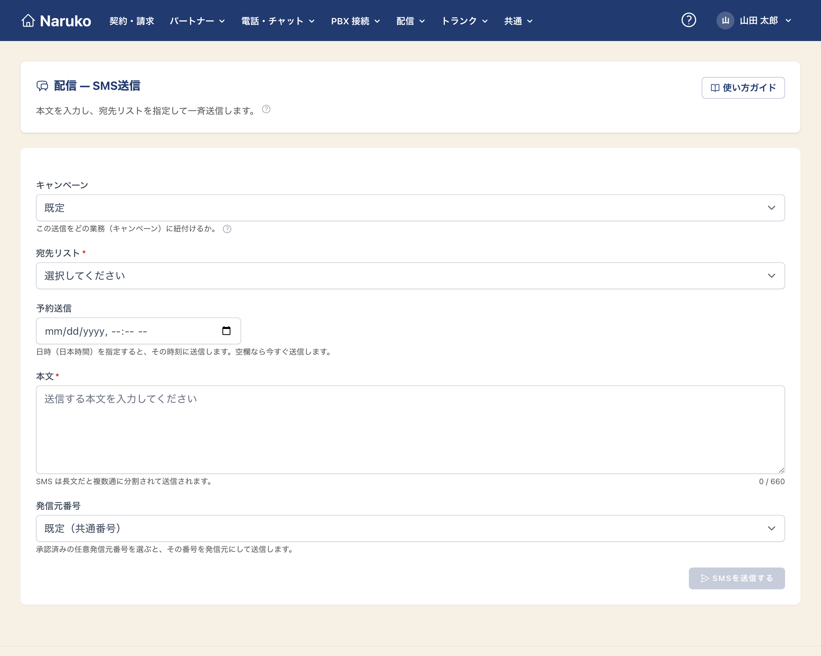Focus the 本文 message textarea
This screenshot has width=821, height=656.
[x=410, y=429]
